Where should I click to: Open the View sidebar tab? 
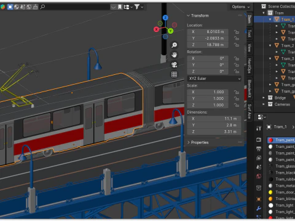(x=250, y=48)
